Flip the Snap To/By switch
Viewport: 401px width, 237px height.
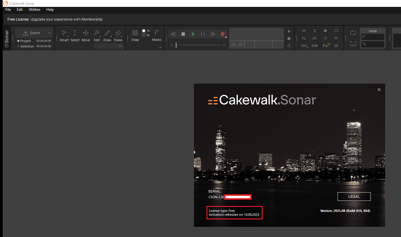[144, 33]
